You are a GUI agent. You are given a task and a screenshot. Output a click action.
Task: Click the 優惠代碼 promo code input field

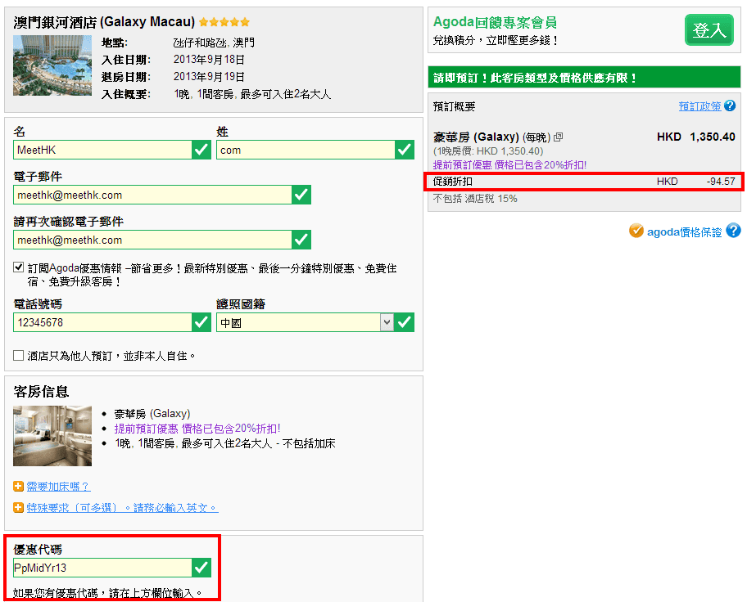pos(102,568)
